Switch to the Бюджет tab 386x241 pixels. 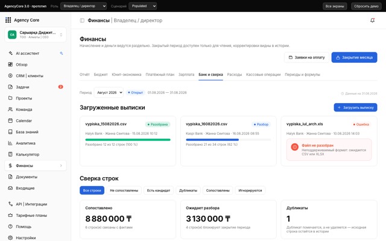point(101,75)
